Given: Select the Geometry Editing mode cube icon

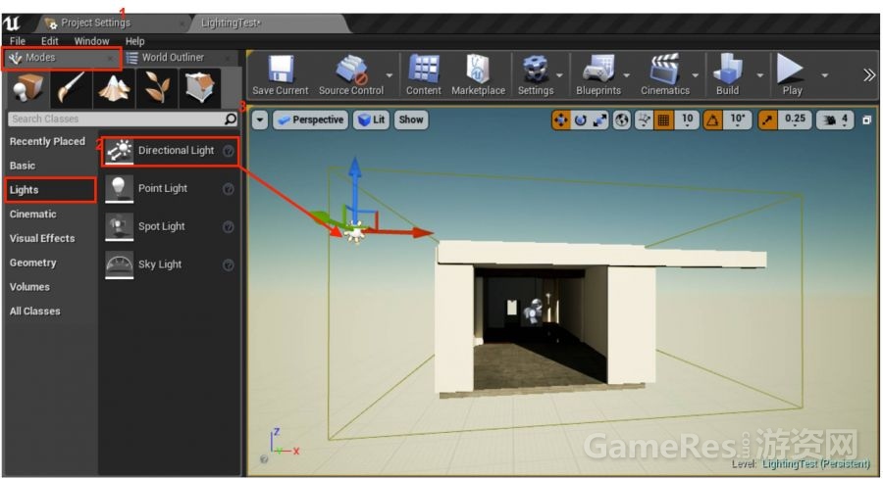Looking at the screenshot, I should pos(200,88).
